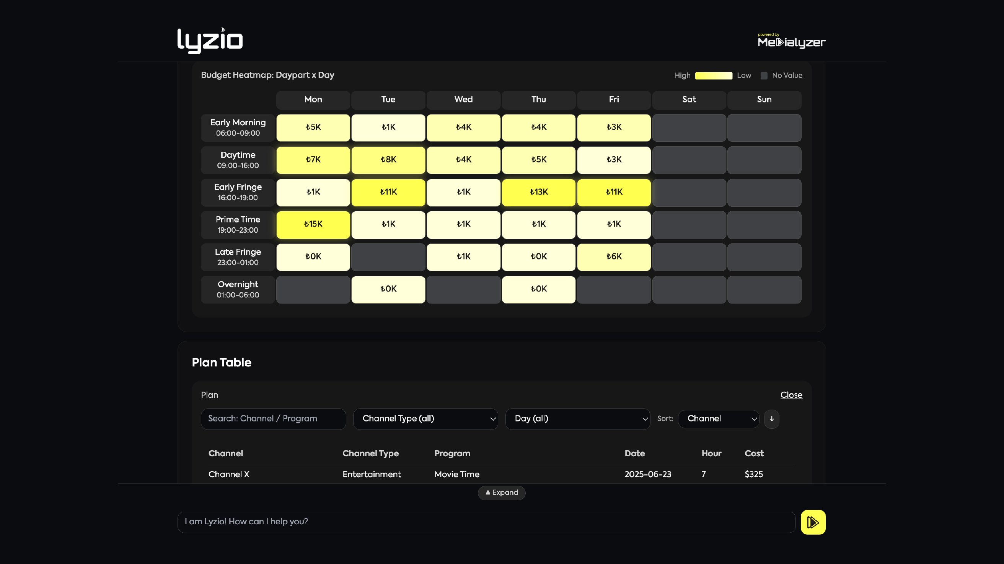Viewport: 1004px width, 564px height.
Task: Click the Late Fringe Friday ₺6K cell
Action: [x=613, y=257]
